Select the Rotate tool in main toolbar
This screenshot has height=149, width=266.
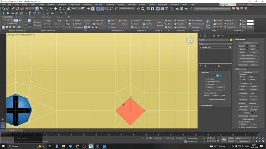(60, 9)
